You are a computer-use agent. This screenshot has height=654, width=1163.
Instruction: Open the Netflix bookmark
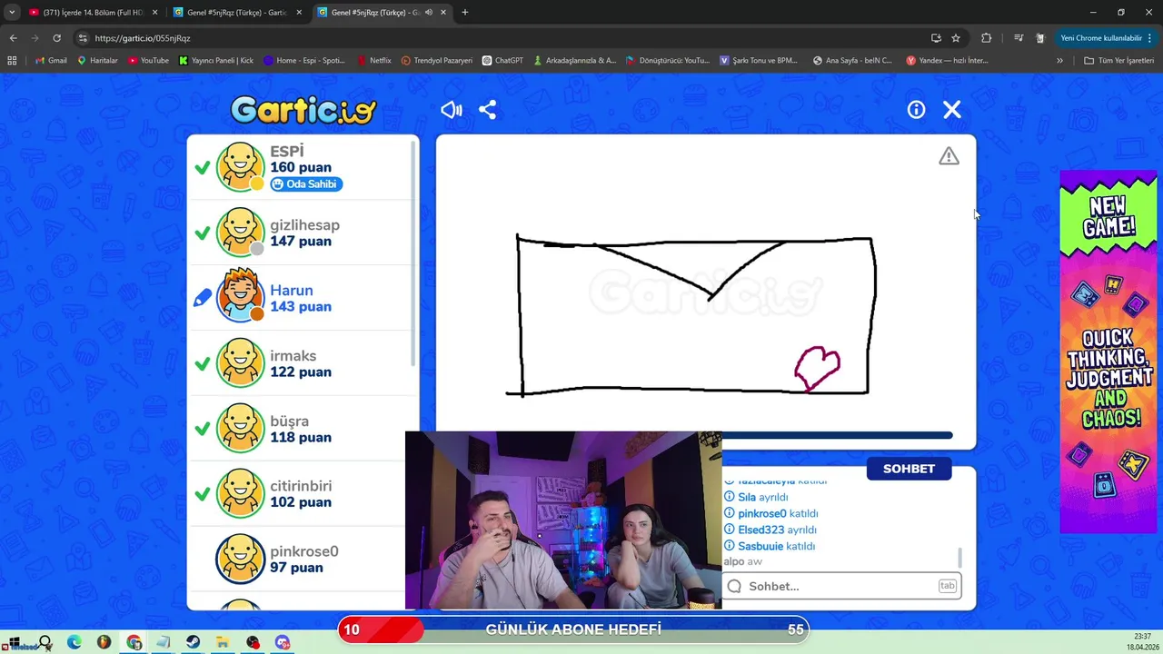tap(373, 60)
